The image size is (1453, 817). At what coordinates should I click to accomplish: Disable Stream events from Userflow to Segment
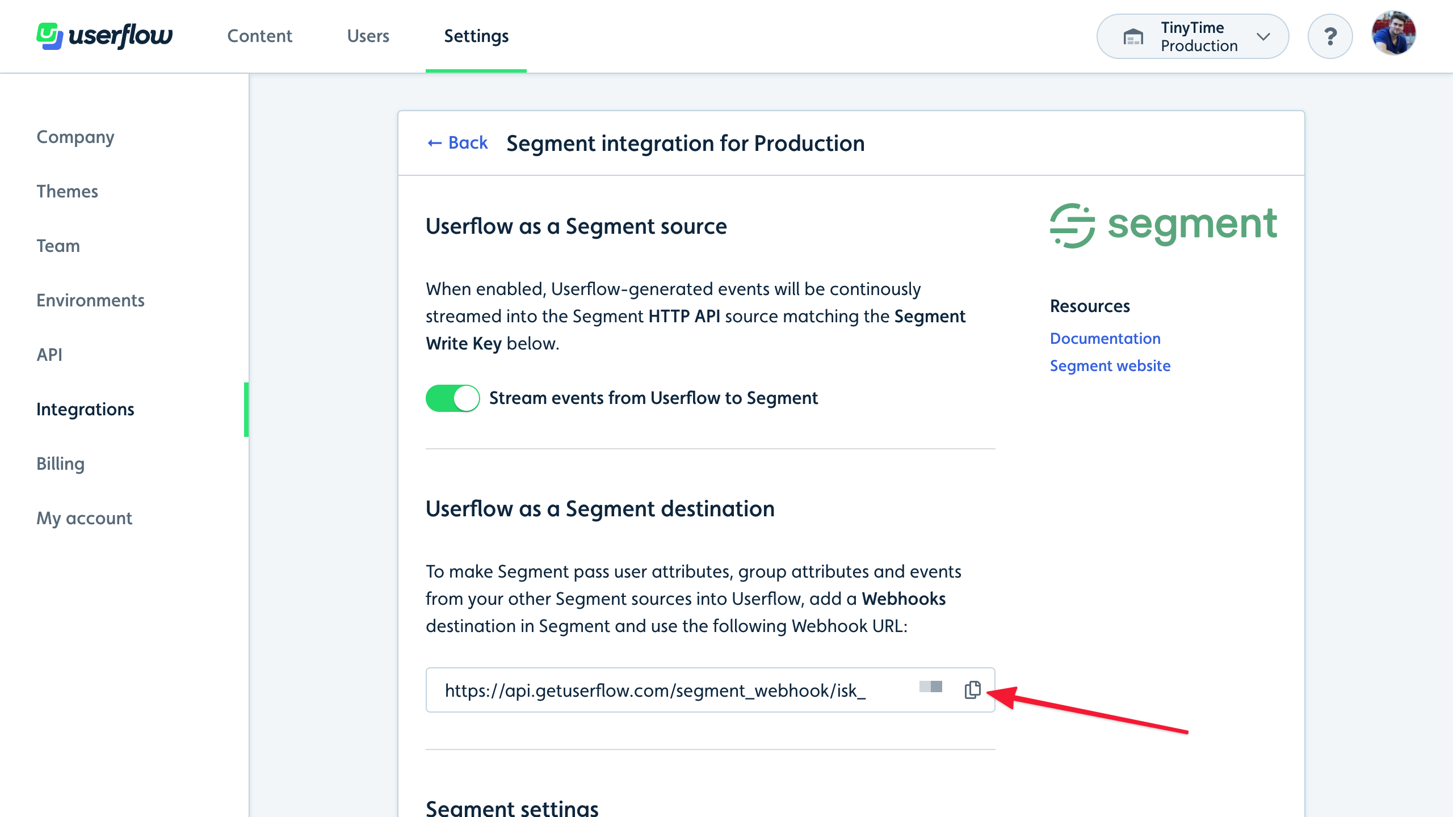(x=452, y=398)
